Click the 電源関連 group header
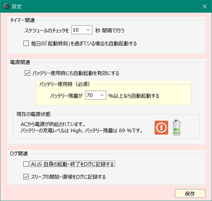The width and height of the screenshot is (212, 201). tap(20, 62)
